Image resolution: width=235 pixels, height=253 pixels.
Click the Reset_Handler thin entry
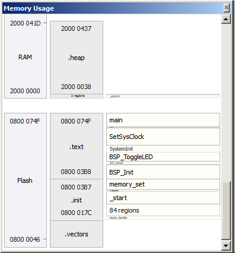point(163,218)
